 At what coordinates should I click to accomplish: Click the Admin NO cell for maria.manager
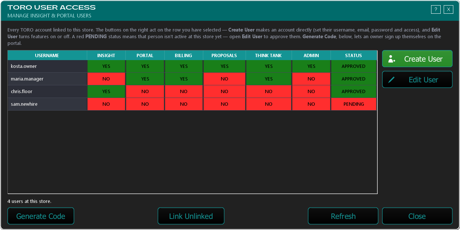[x=311, y=79]
